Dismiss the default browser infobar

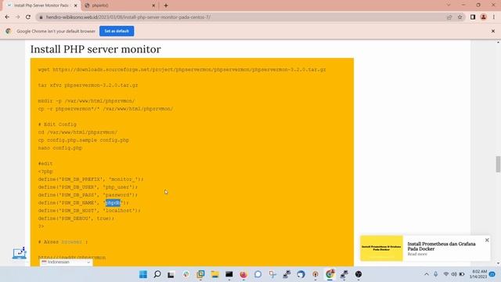(x=493, y=31)
